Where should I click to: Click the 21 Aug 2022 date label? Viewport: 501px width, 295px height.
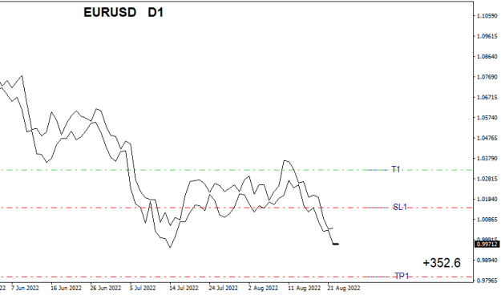(x=343, y=288)
